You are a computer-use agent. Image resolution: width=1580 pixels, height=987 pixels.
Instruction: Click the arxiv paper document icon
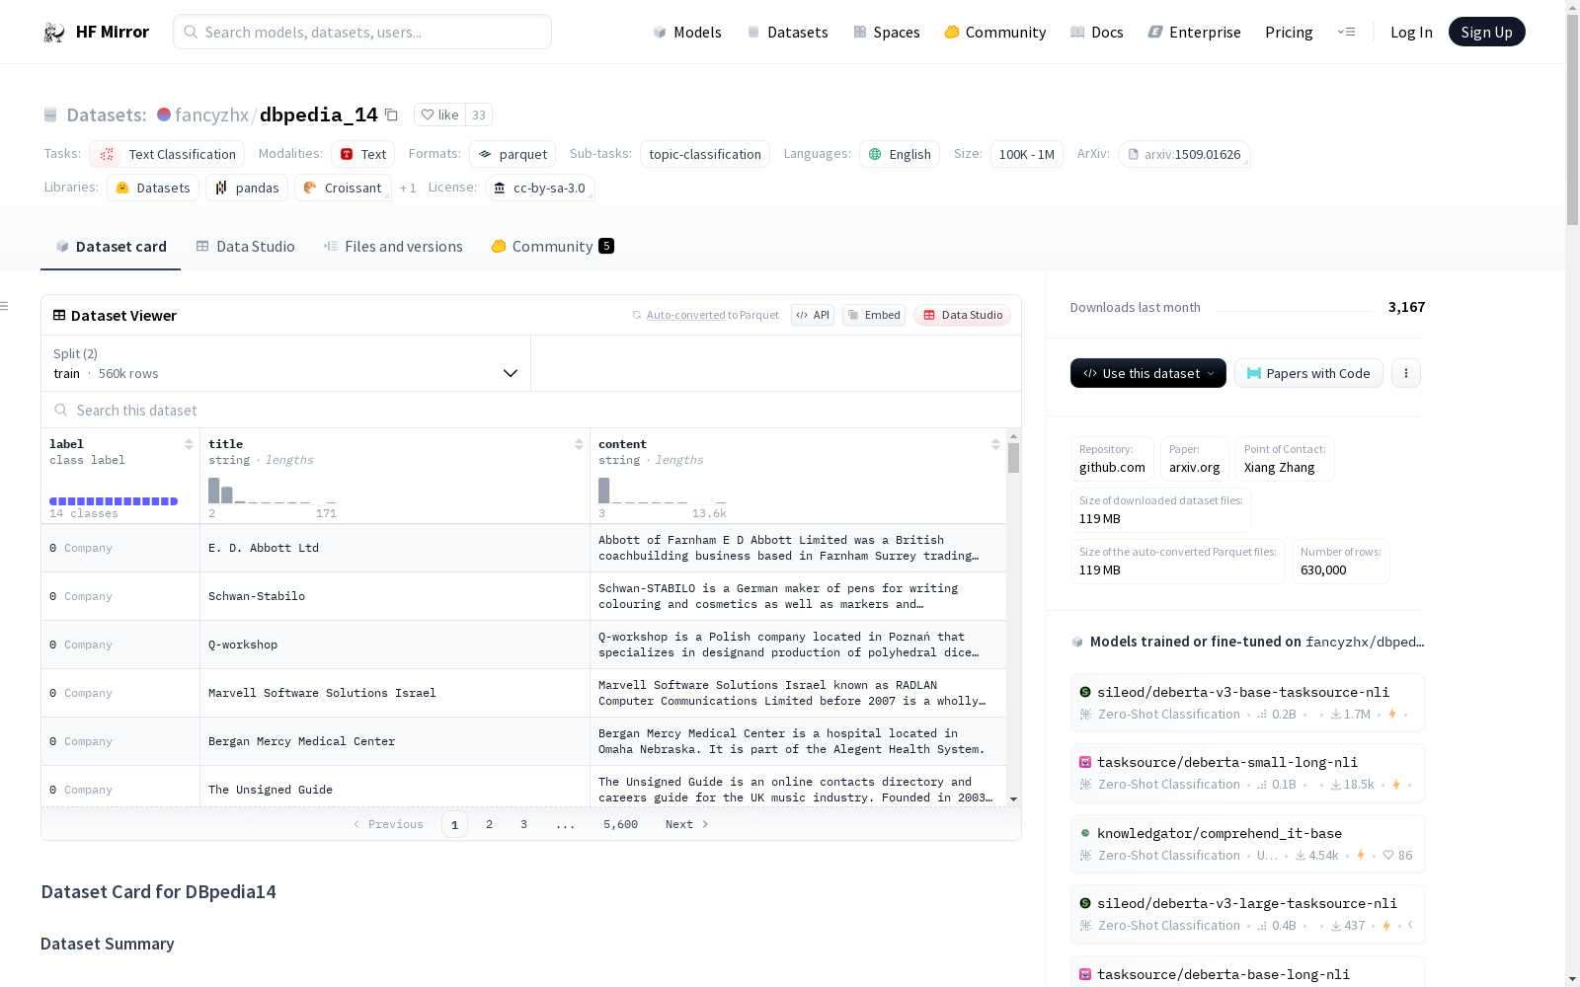1134,154
